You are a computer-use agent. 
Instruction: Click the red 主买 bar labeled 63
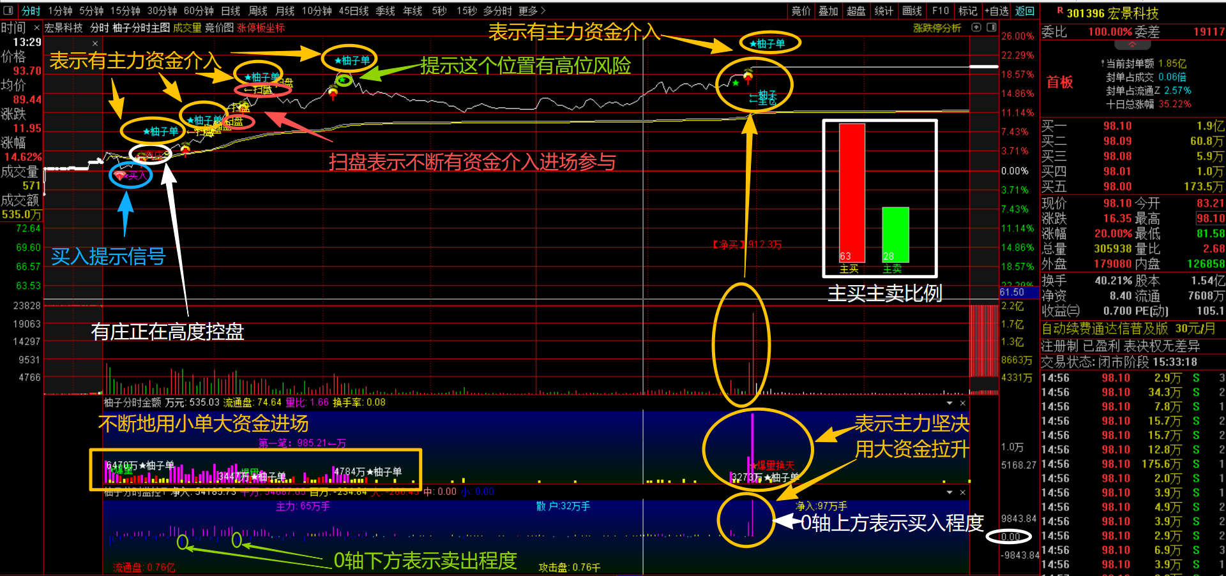coord(851,193)
